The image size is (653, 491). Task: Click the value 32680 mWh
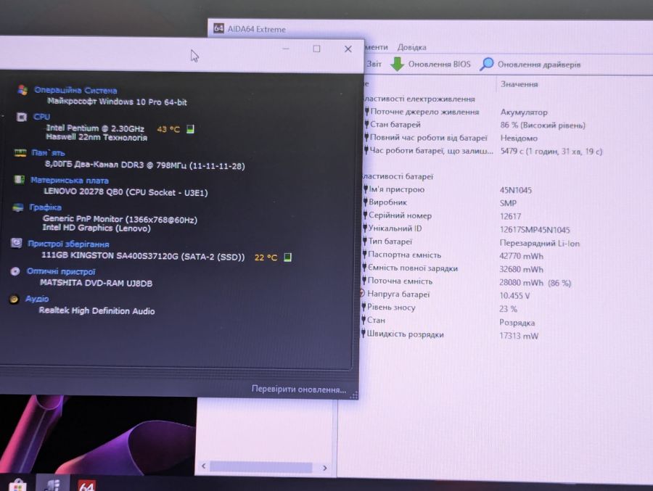pyautogui.click(x=522, y=270)
